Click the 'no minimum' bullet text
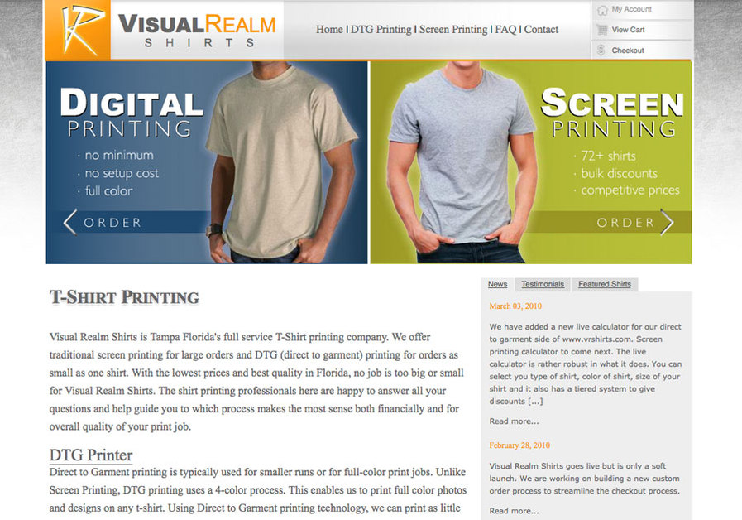Image resolution: width=742 pixels, height=520 pixels. 119,156
